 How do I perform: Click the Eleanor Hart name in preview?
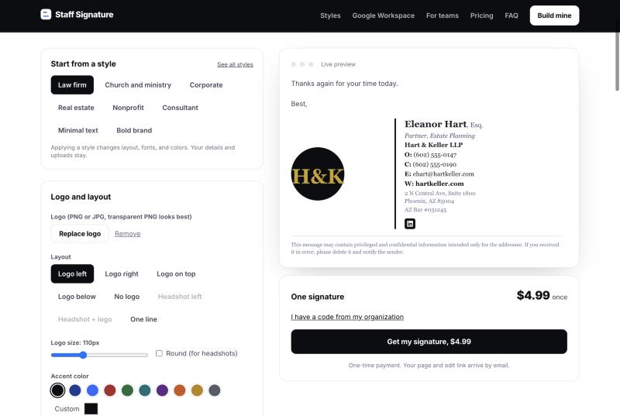click(x=436, y=124)
